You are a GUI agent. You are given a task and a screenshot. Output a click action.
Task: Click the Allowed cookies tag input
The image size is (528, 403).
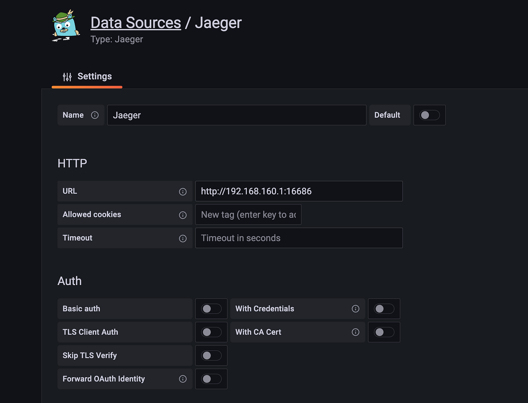coord(249,215)
